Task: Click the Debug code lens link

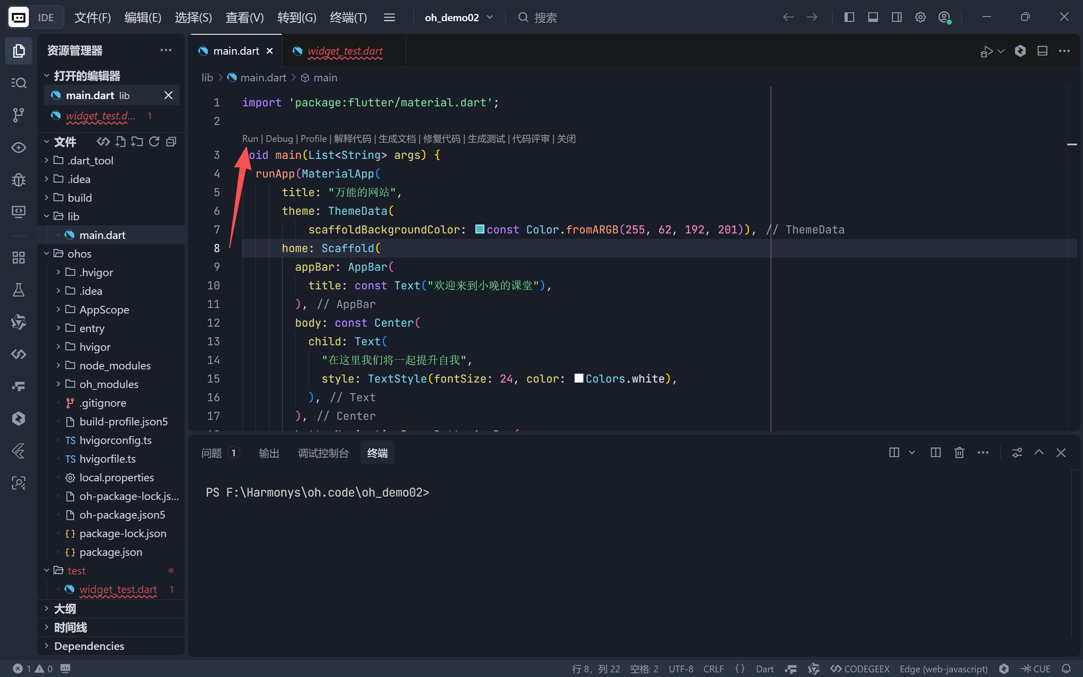Action: (279, 139)
